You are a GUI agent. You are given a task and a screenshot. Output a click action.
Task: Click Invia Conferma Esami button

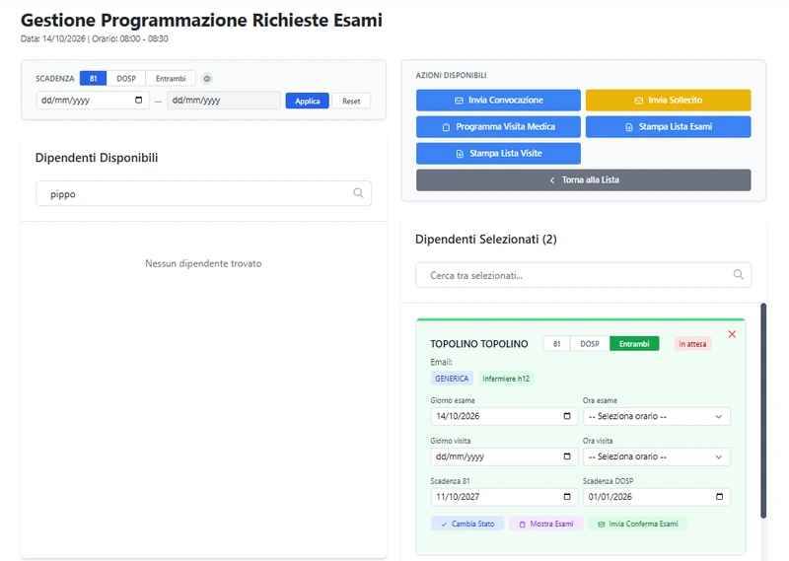[638, 524]
